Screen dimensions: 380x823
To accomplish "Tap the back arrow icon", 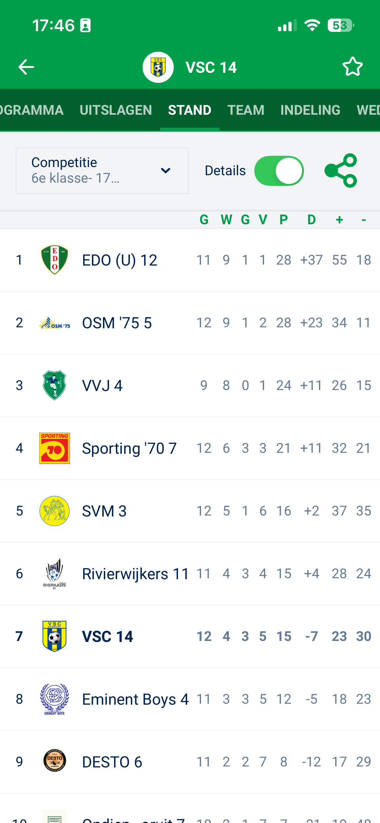I will click(26, 67).
